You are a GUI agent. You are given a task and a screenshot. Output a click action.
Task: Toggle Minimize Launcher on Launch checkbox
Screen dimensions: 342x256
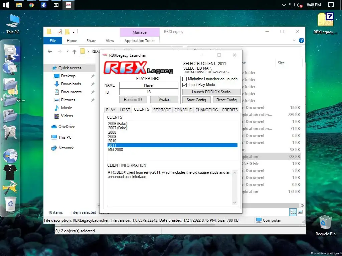tap(184, 79)
